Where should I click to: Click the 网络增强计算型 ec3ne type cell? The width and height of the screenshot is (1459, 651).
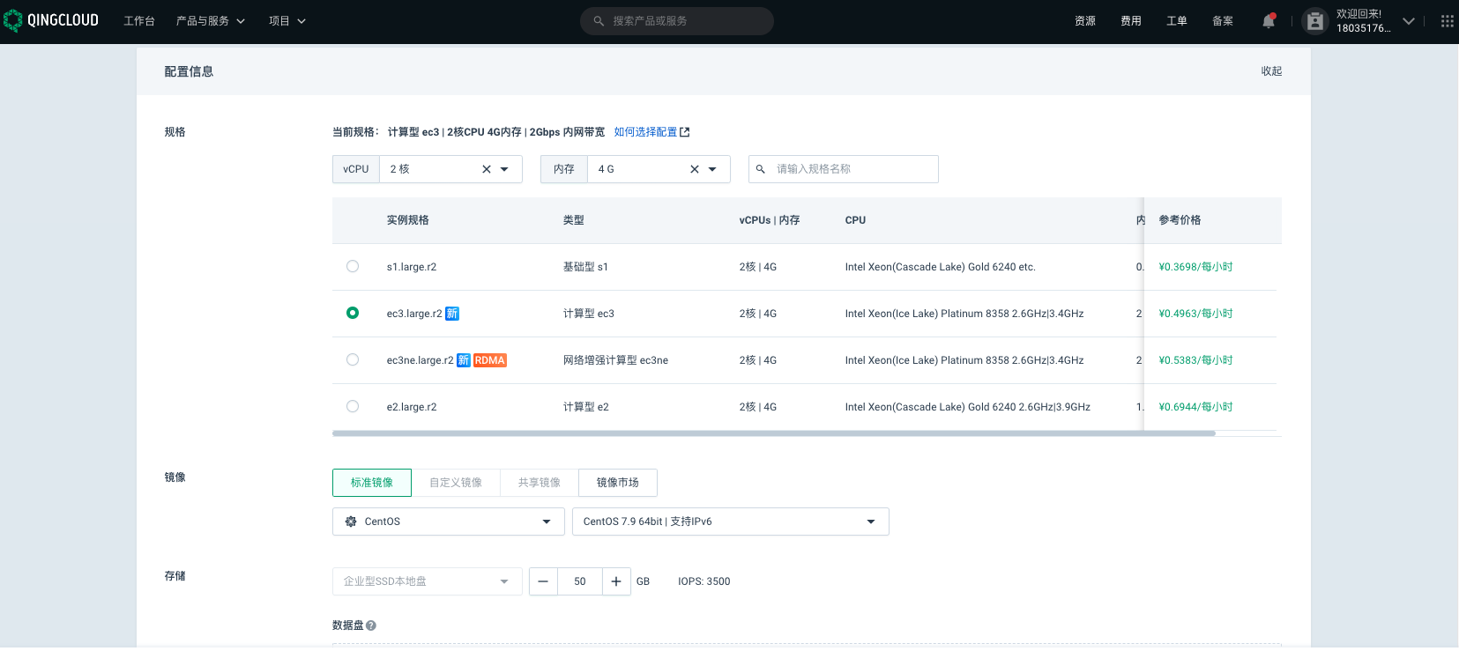pyautogui.click(x=615, y=360)
